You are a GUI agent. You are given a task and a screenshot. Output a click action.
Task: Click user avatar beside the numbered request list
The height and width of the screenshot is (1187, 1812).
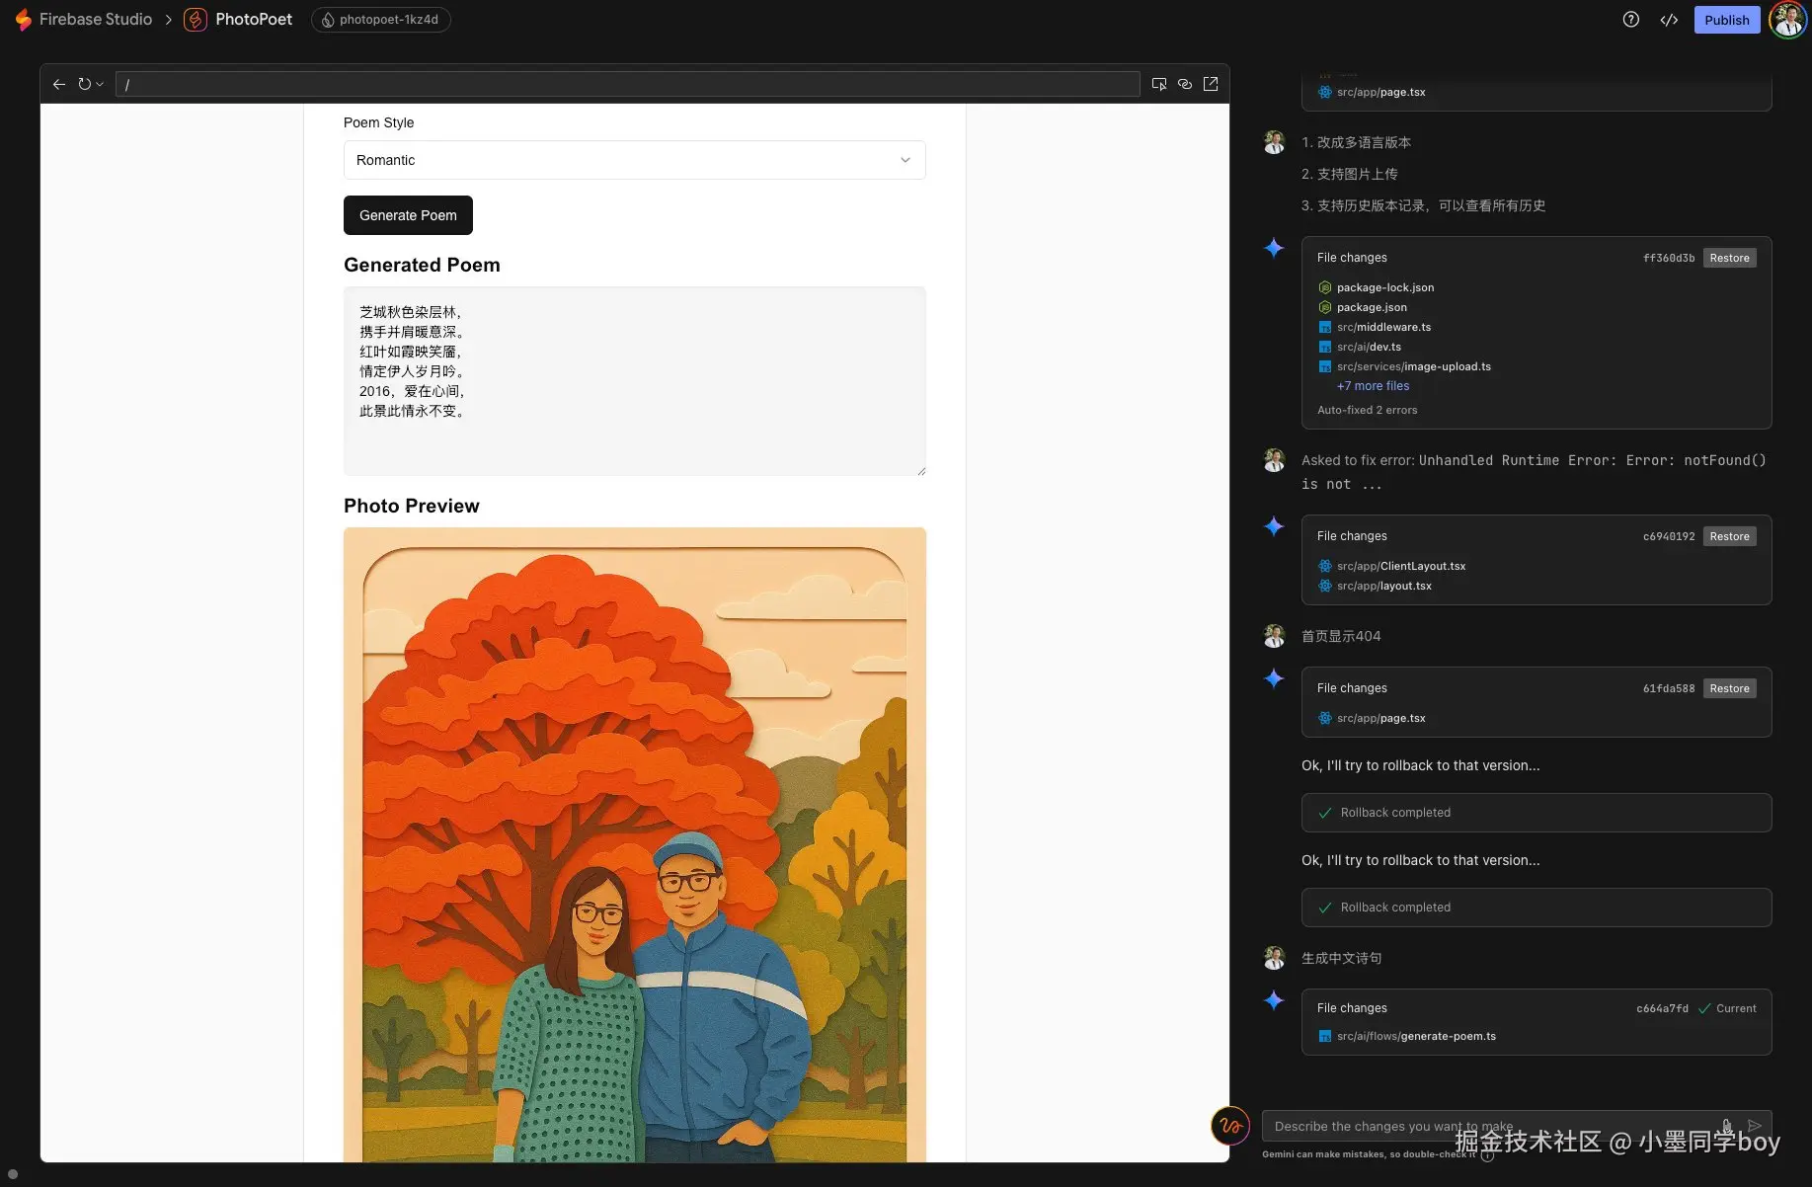point(1274,142)
